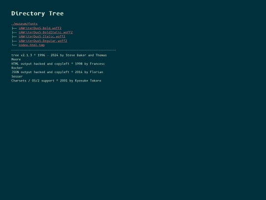Open index.html.tmp file link
This screenshot has height=200, width=266.
tap(32, 45)
